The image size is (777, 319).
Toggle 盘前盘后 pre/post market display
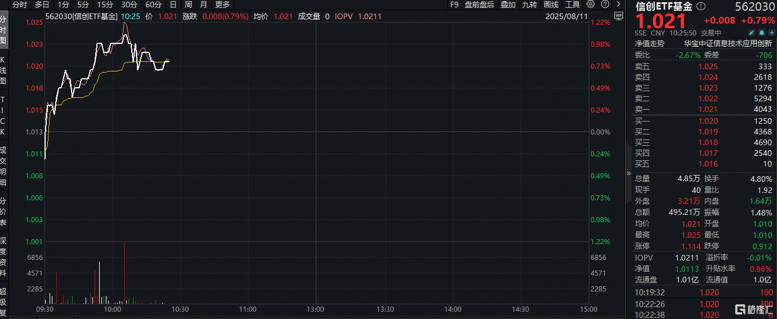479,5
